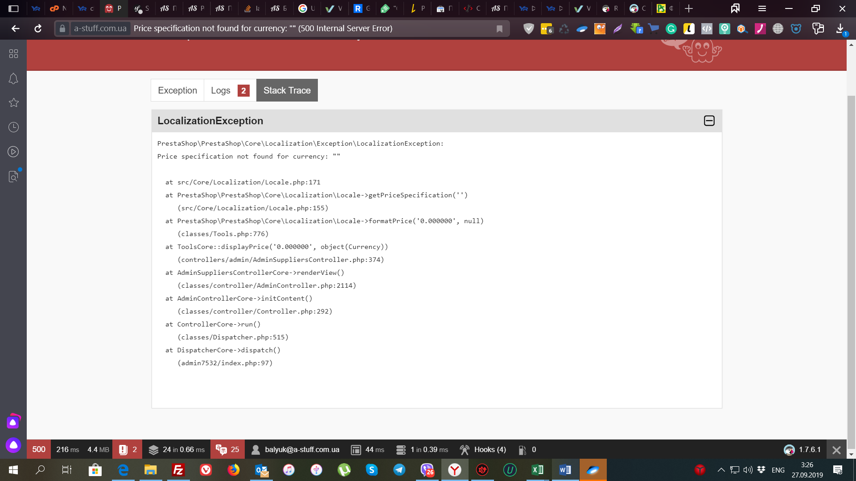The width and height of the screenshot is (856, 481).
Task: Close the Symfony debug toolbar
Action: (836, 450)
